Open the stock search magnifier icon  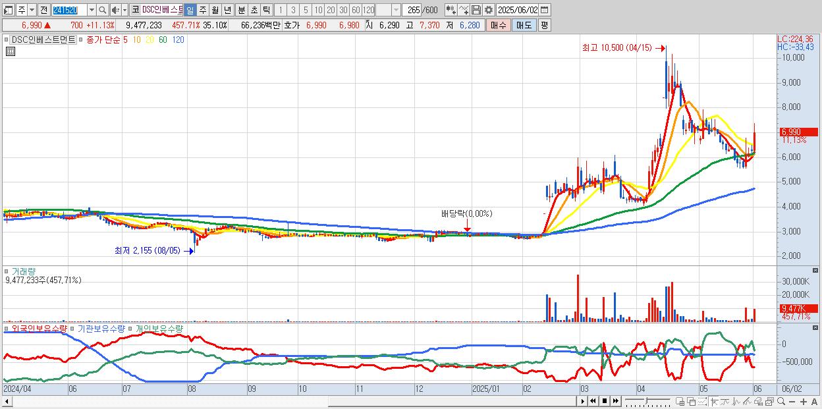103,11
